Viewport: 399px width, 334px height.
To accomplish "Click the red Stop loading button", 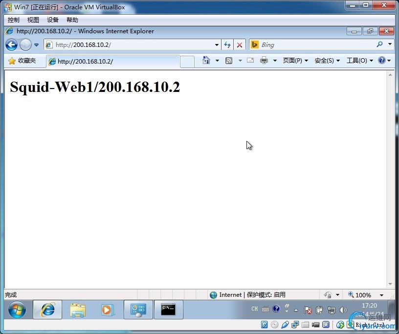I will tap(240, 45).
